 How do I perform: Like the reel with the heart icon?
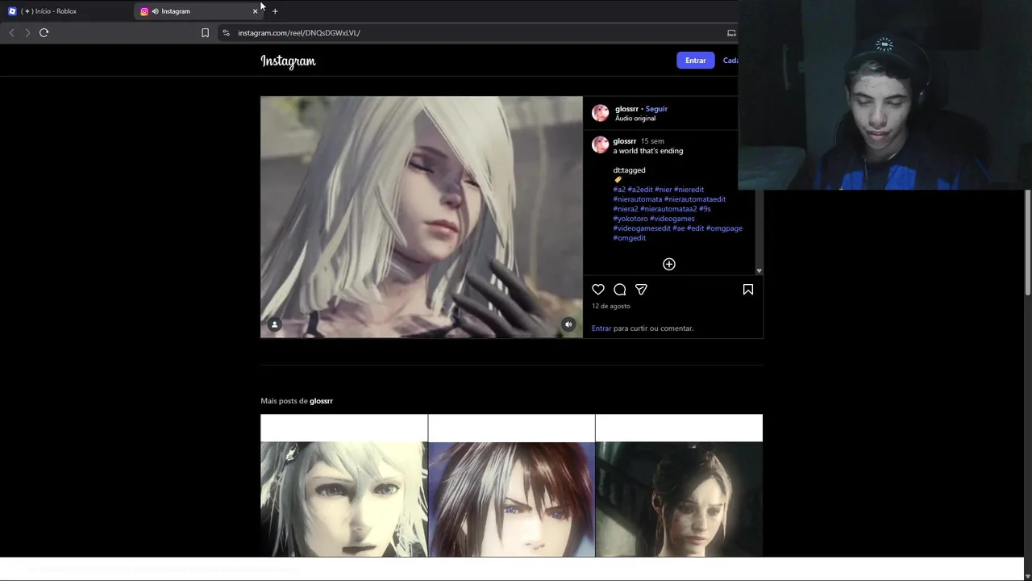coord(598,290)
